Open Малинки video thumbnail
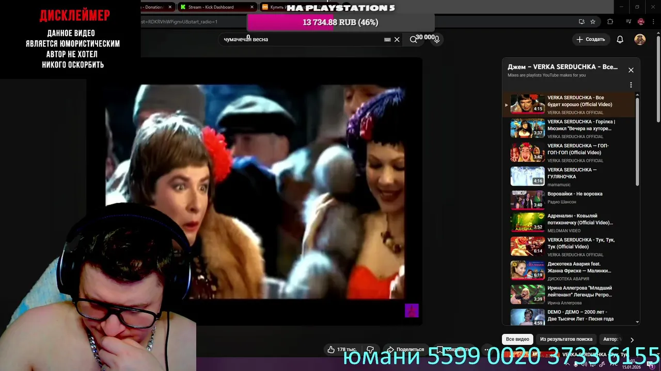661x371 pixels. (528, 270)
